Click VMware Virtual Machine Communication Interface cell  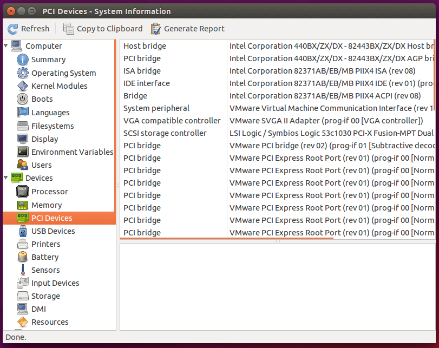pos(331,108)
